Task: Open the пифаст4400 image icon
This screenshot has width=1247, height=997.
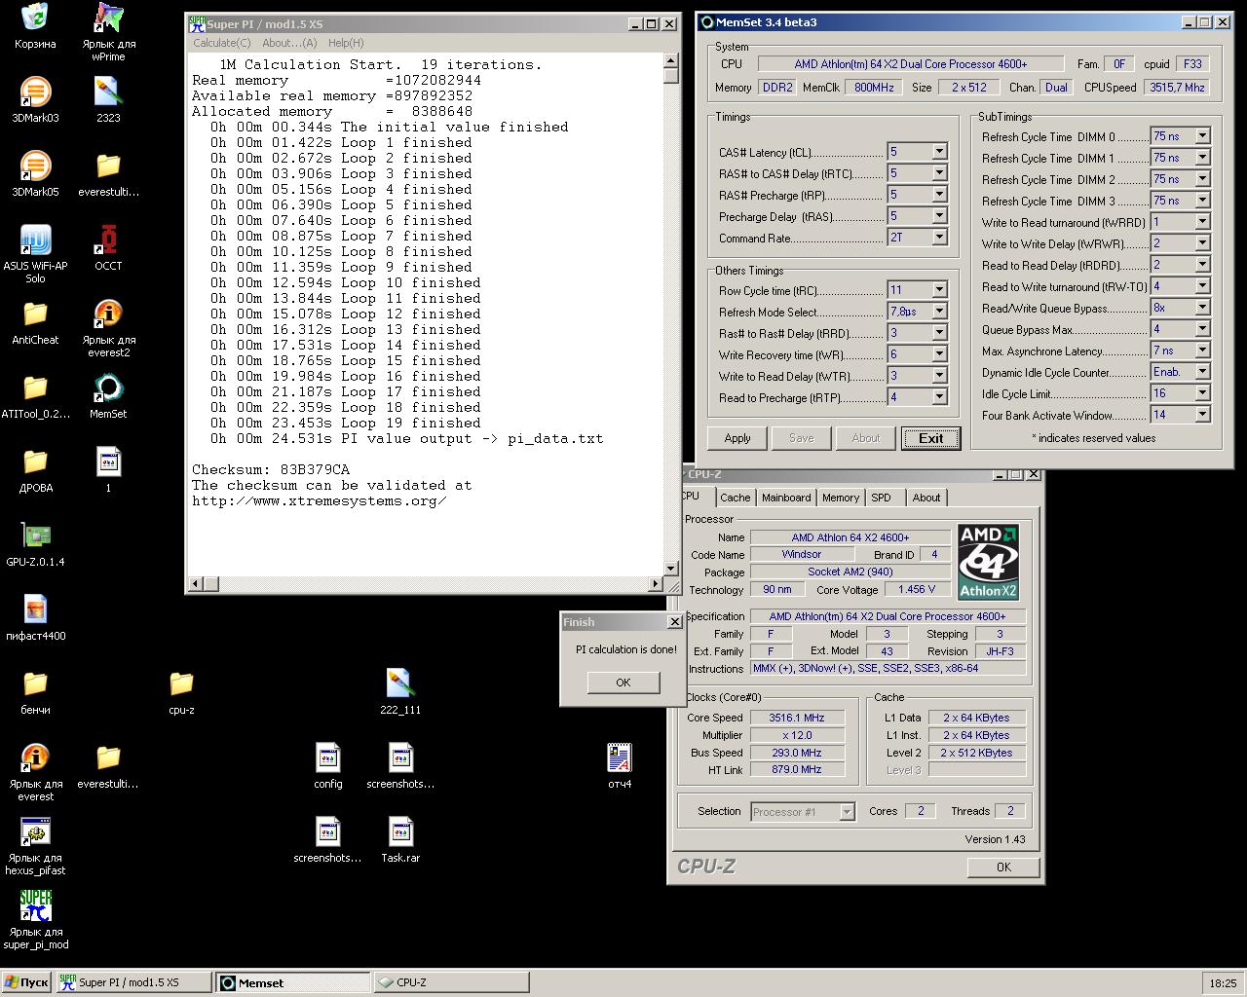Action: pos(35,609)
